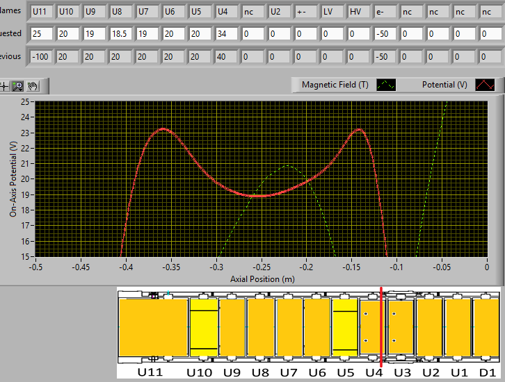Click the requested U10 voltage field
This screenshot has width=505, height=382.
click(x=67, y=34)
